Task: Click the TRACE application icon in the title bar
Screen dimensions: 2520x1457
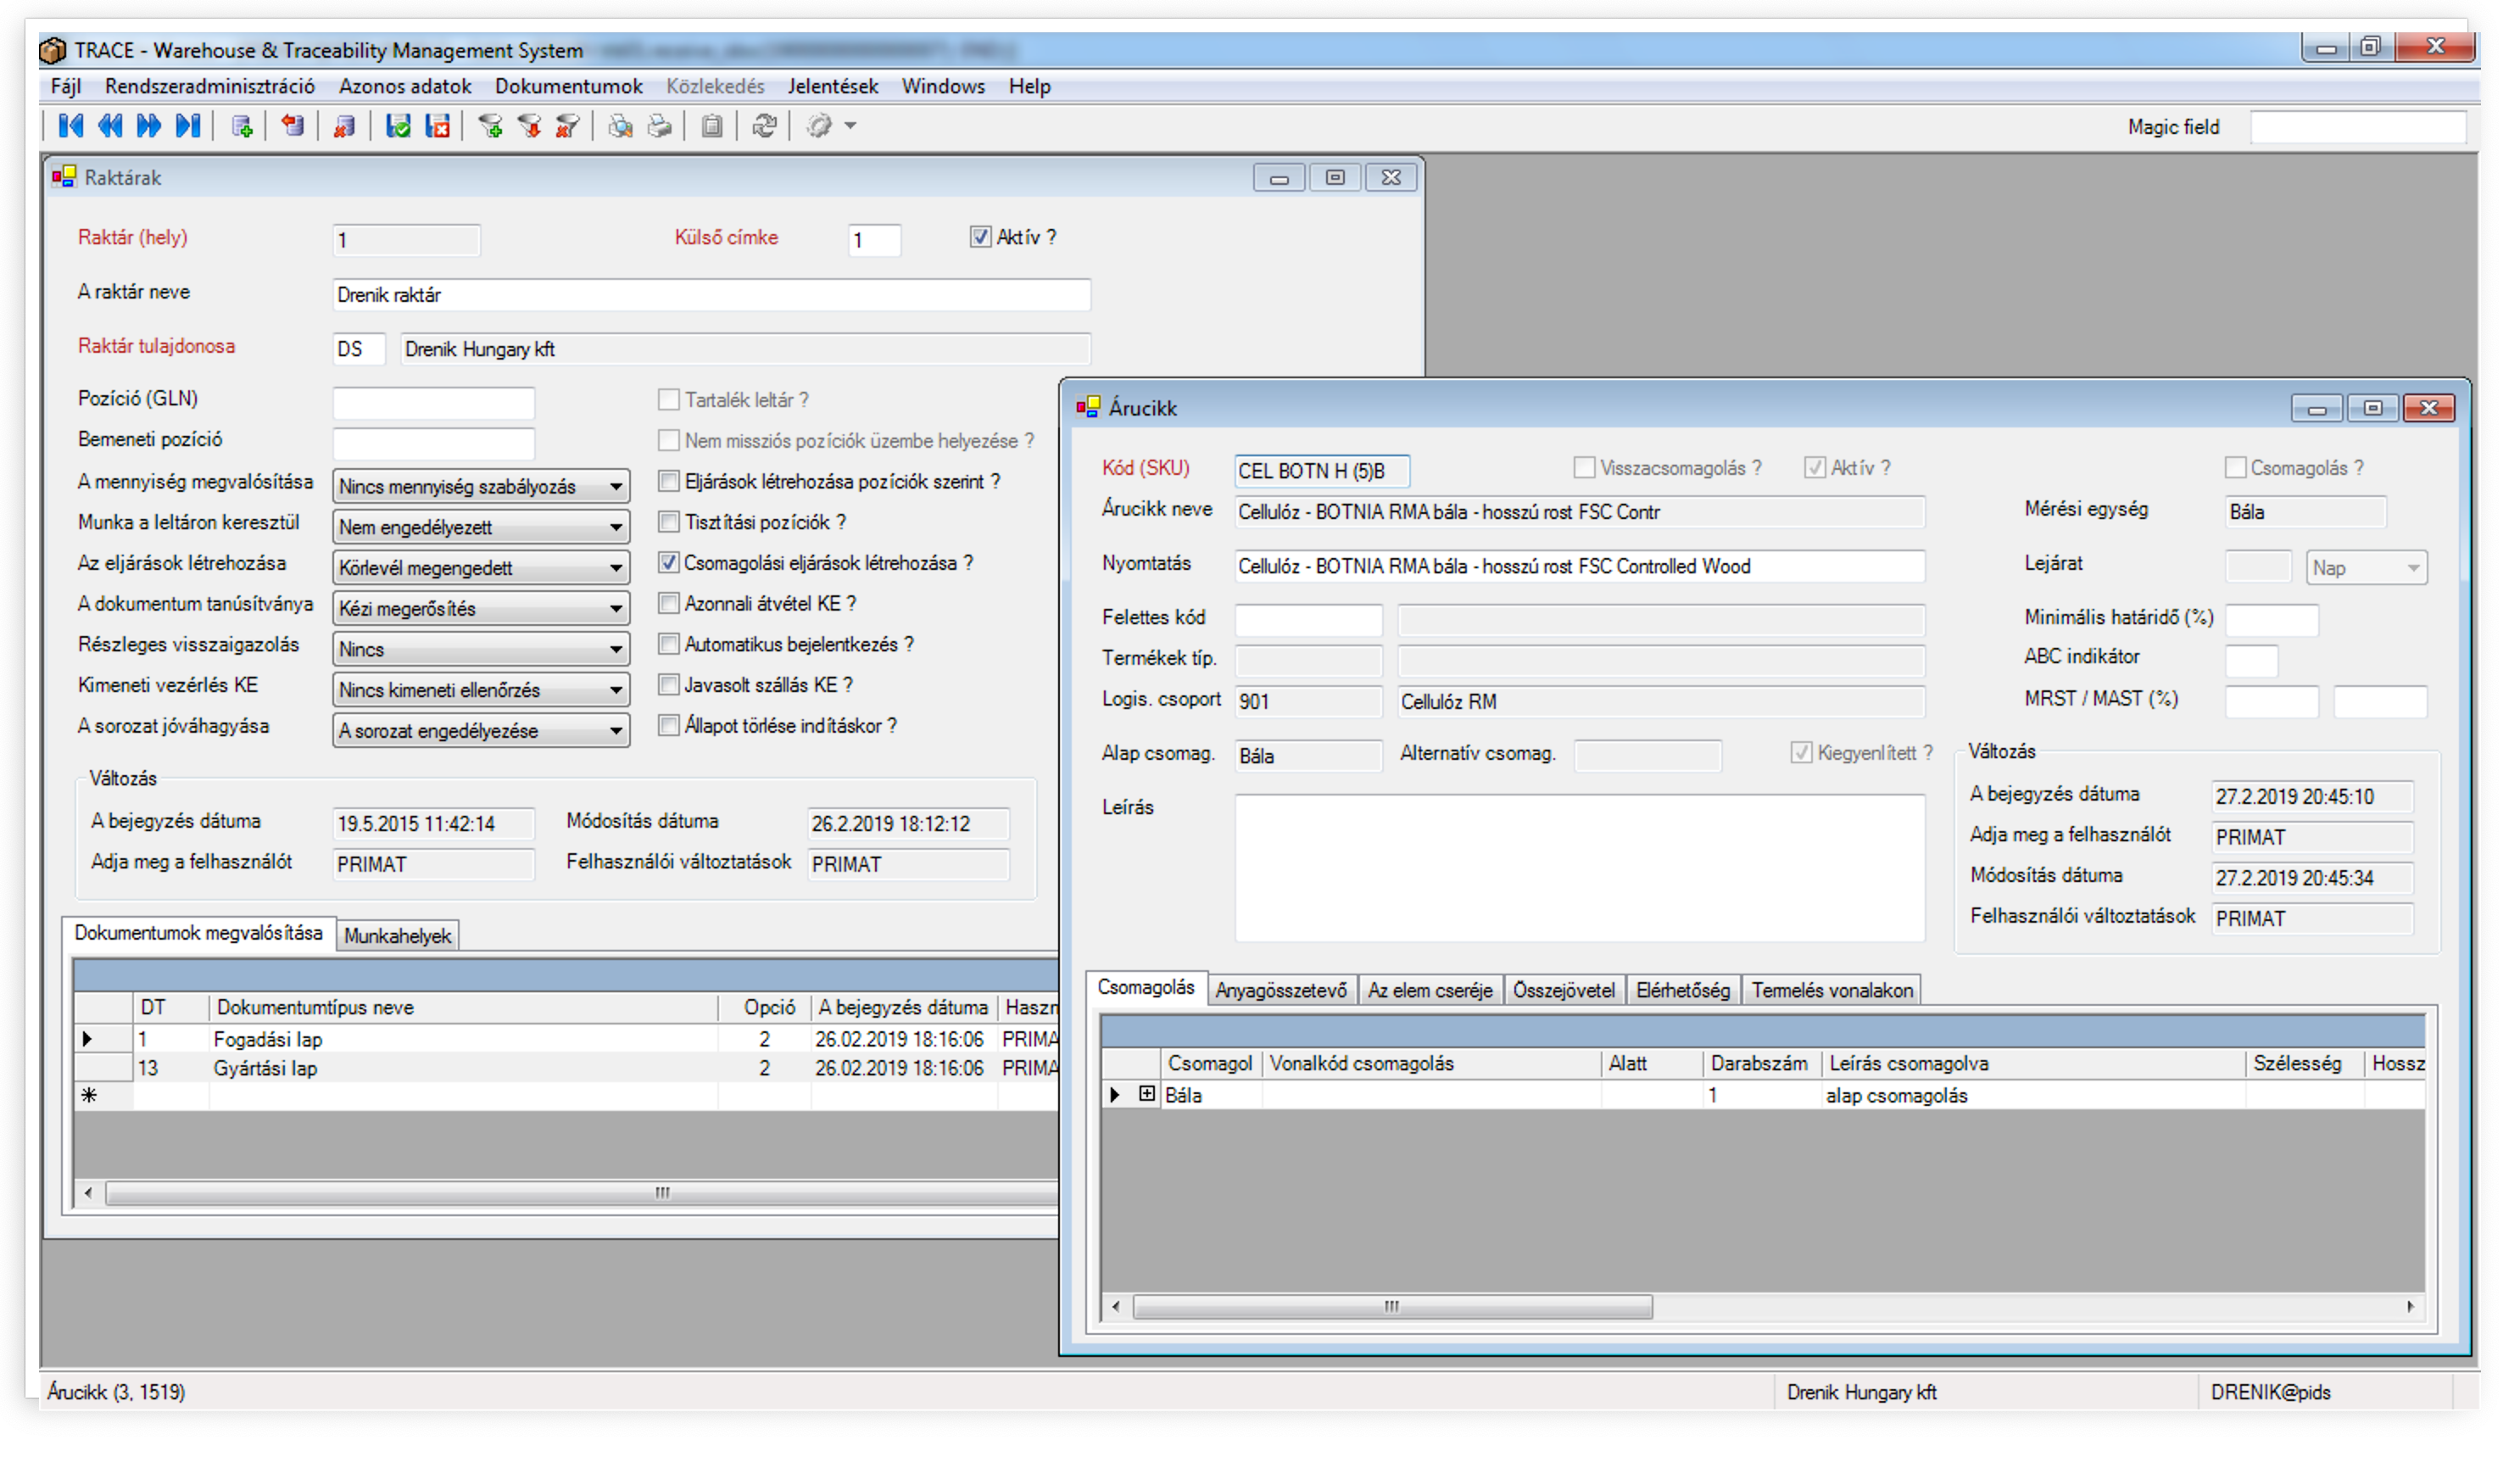Action: point(53,49)
